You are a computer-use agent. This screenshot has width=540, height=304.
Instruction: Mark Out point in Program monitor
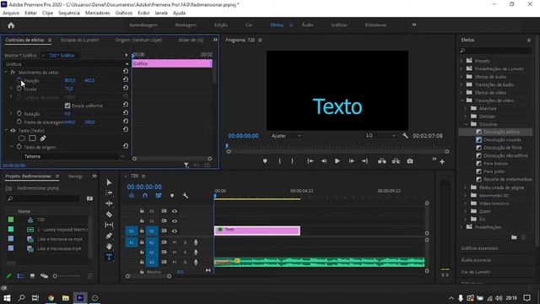[x=292, y=161]
